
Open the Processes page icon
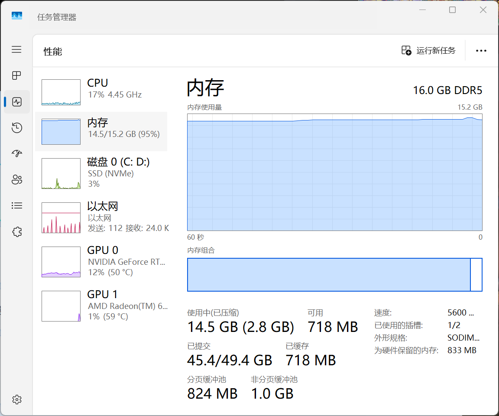[16, 75]
